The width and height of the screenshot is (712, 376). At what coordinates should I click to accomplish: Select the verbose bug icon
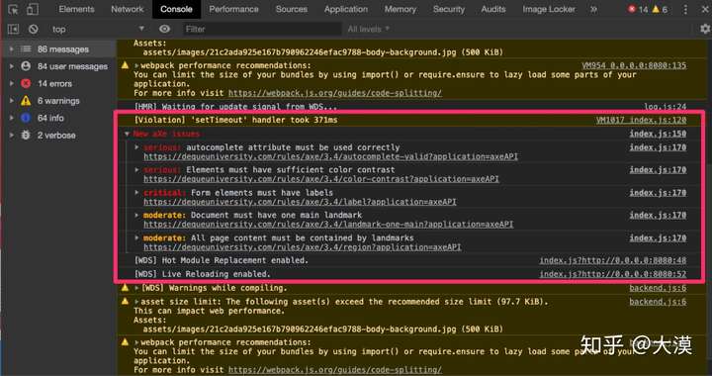(x=26, y=136)
